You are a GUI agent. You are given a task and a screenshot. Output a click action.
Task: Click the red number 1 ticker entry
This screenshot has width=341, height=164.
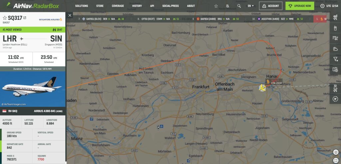[320, 19]
